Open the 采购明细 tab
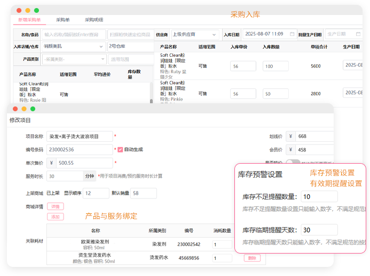Image resolution: width=370 pixels, height=276 pixels. 94,20
